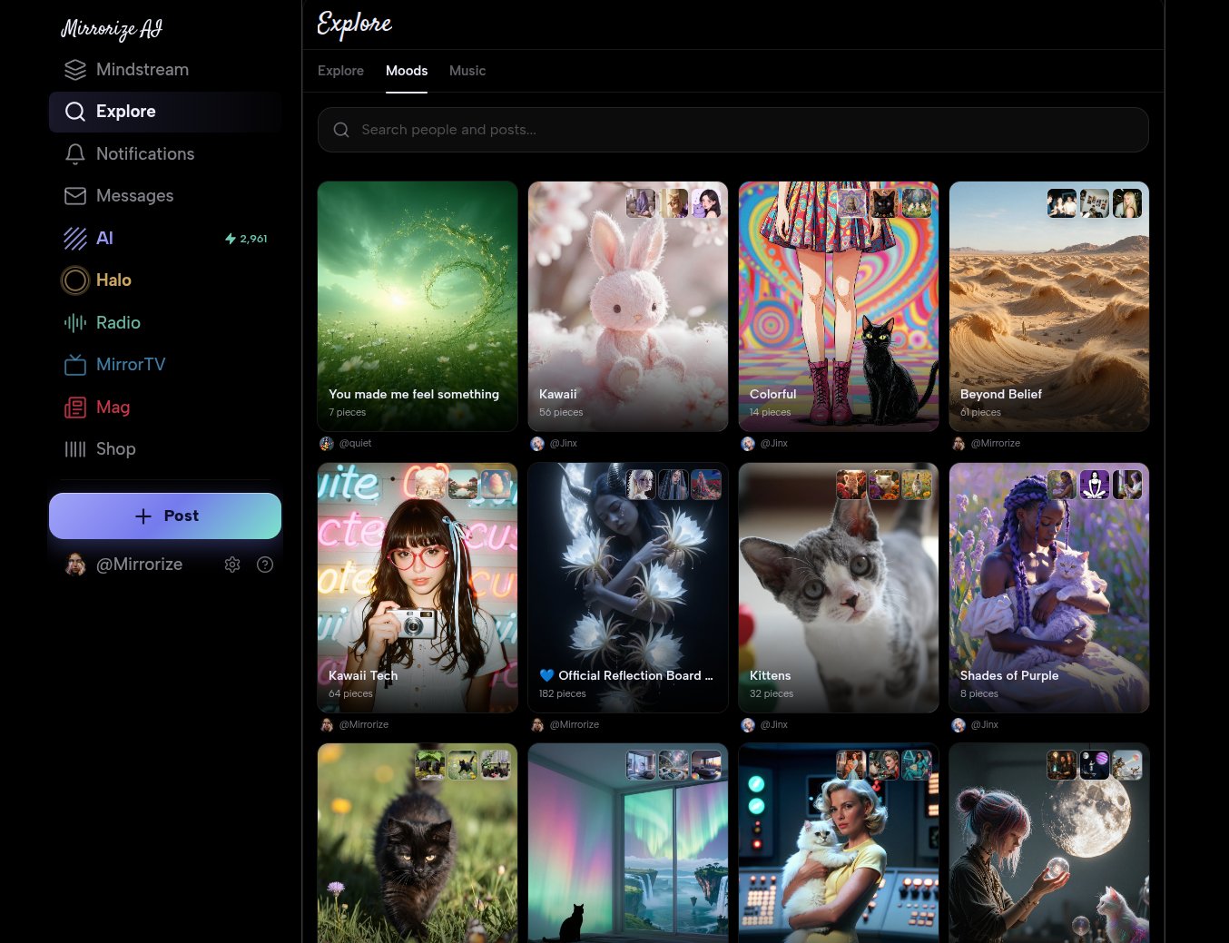Screen dimensions: 1229x943
Task: Open @Jinx profile under Kittens card
Action: [x=765, y=725]
